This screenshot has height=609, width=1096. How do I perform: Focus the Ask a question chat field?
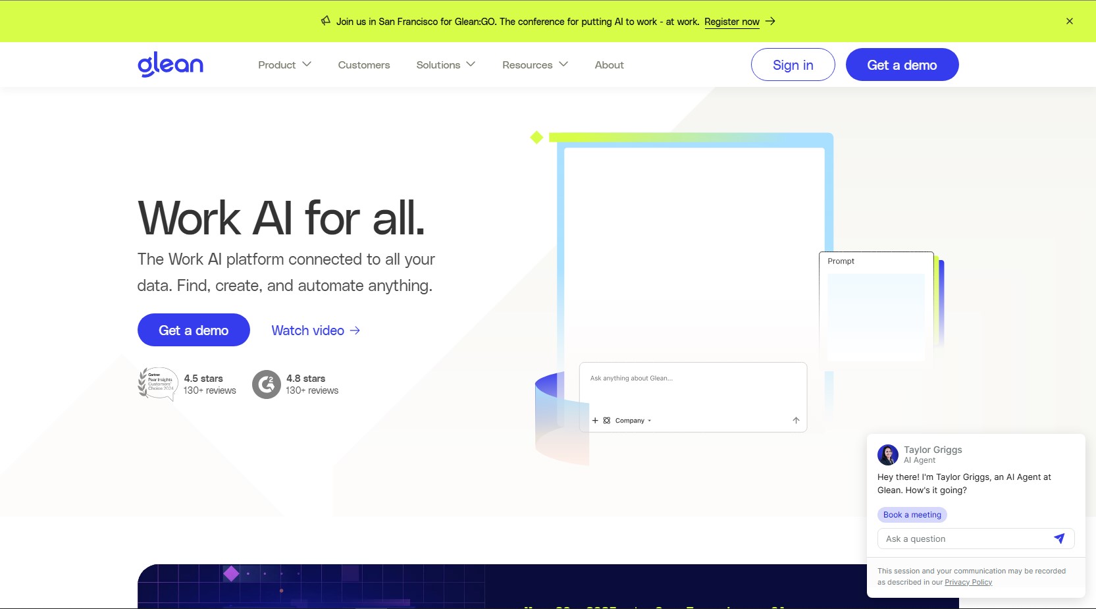(964, 539)
